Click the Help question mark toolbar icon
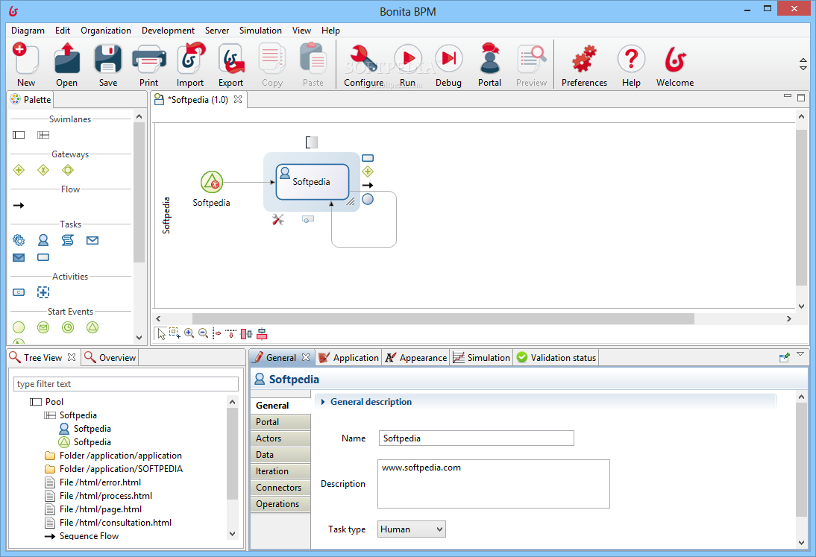 631,59
